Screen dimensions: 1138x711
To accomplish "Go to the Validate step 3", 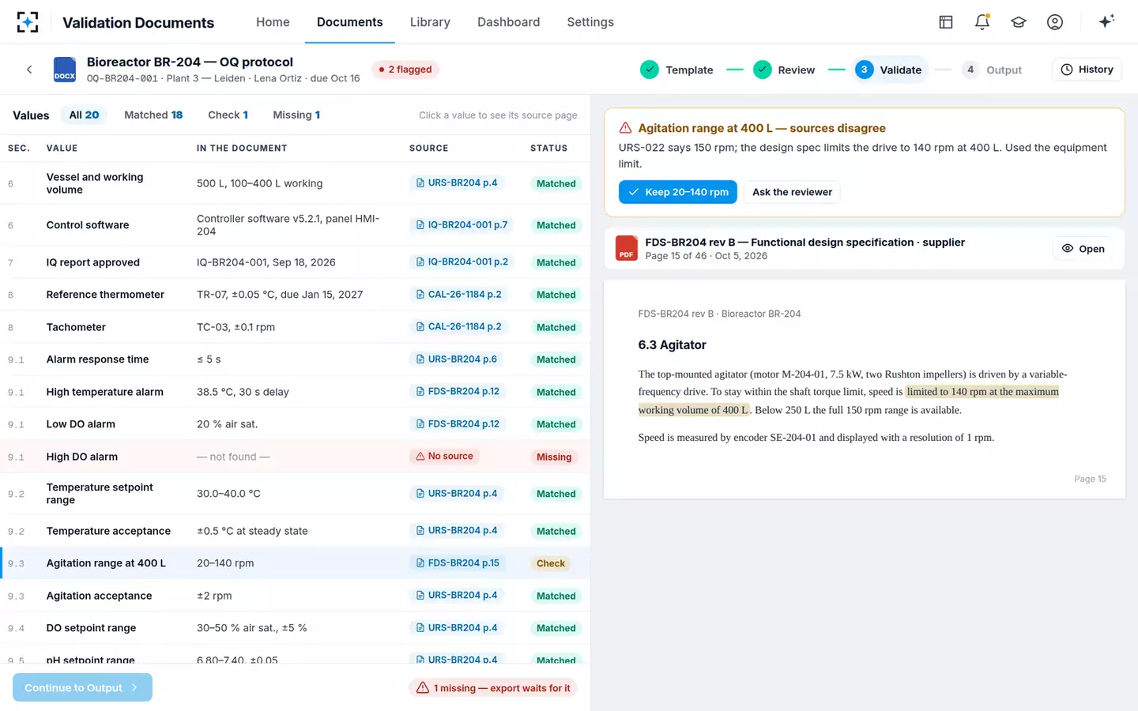I will (890, 70).
